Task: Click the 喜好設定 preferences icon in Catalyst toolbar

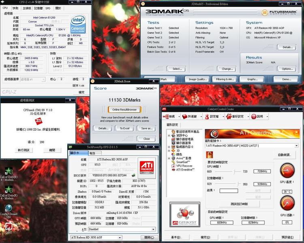Action: click(229, 117)
